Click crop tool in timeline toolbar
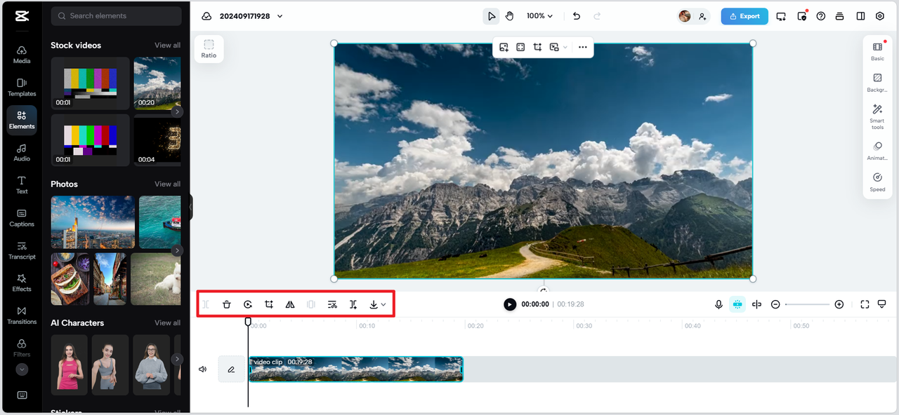Image resolution: width=899 pixels, height=415 pixels. pos(269,304)
